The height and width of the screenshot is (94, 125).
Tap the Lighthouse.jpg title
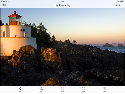point(63,5)
